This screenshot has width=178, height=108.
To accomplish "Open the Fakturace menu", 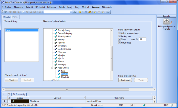I will (52, 7).
